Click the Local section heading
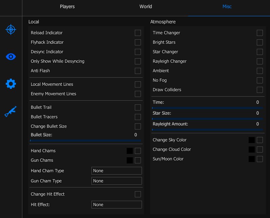The height and width of the screenshot is (218, 270). coord(34,22)
